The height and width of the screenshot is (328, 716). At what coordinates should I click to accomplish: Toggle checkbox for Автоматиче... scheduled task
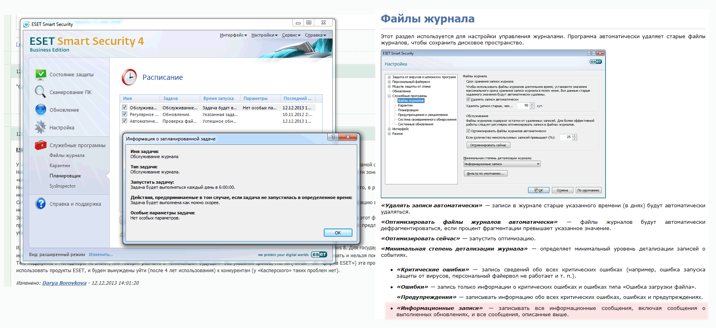pyautogui.click(x=124, y=121)
